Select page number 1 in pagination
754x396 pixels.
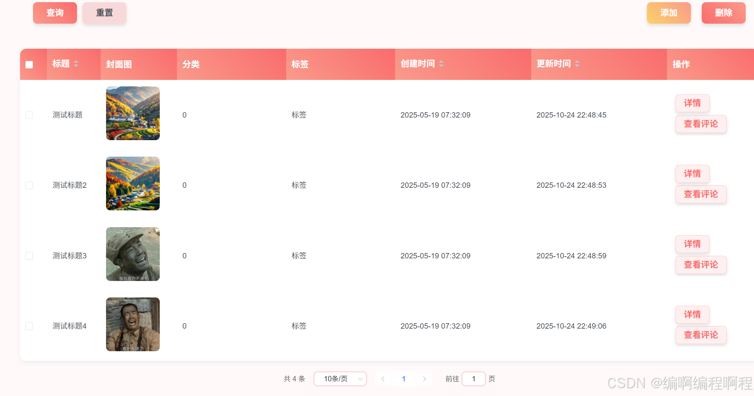pos(404,379)
